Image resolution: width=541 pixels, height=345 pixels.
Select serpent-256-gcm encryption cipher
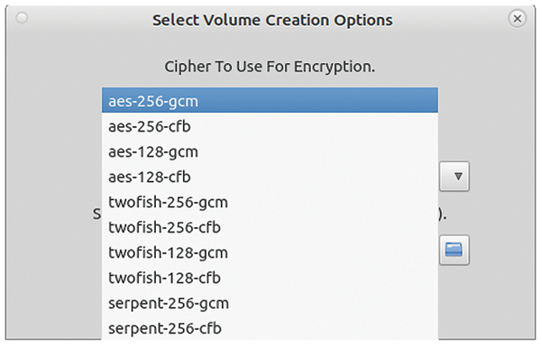(270, 302)
